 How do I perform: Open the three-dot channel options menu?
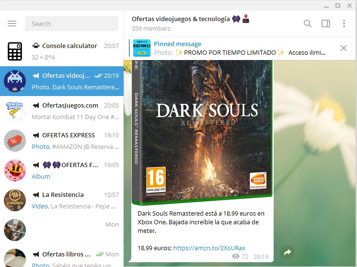tap(344, 24)
